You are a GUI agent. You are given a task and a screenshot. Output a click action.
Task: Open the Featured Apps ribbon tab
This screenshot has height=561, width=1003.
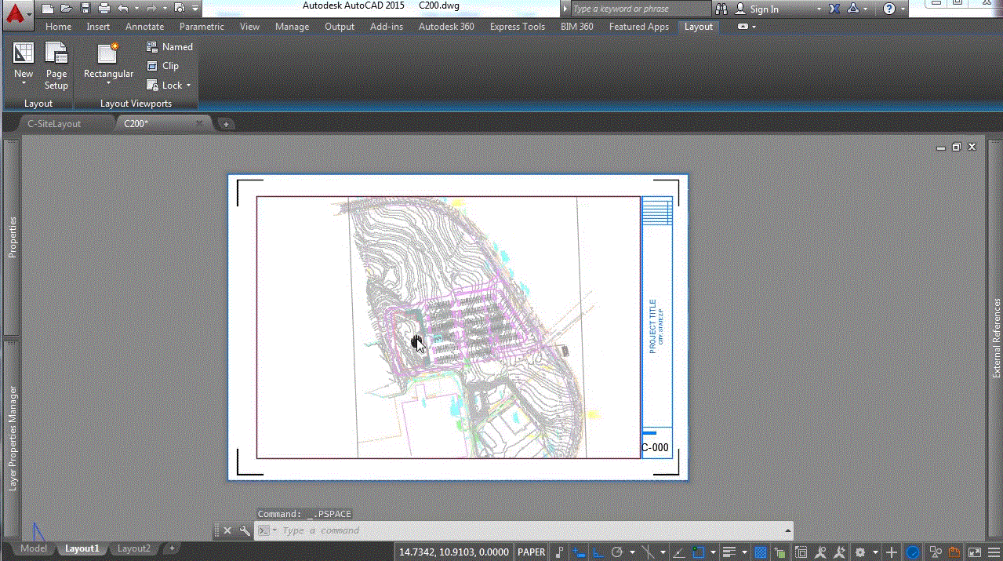pyautogui.click(x=638, y=27)
